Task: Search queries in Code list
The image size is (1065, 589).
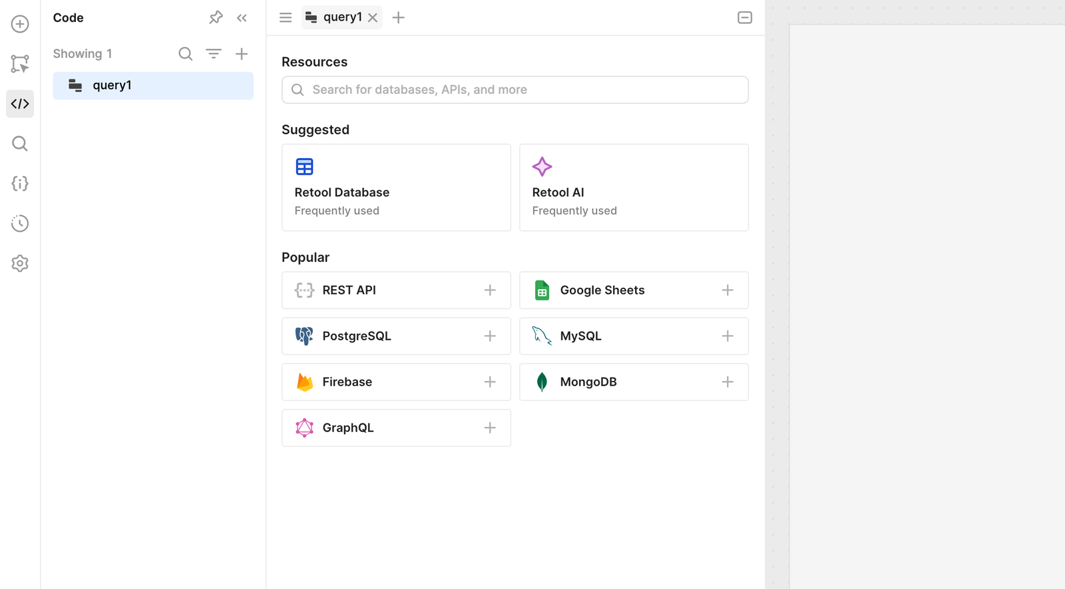Action: pos(186,54)
